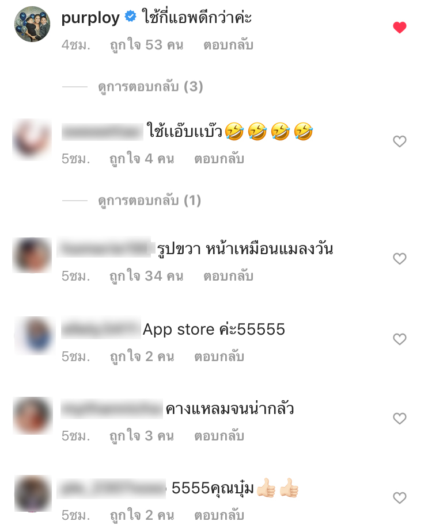Open purploy's profile picture
The width and height of the screenshot is (432, 529).
32,24
